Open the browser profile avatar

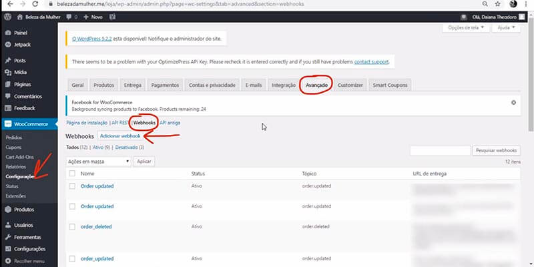pyautogui.click(x=513, y=4)
